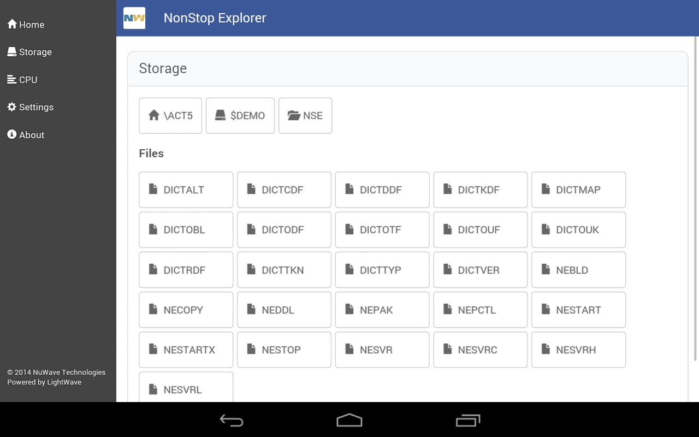The image size is (699, 437).
Task: Open the NESVRL file
Action: click(x=186, y=387)
